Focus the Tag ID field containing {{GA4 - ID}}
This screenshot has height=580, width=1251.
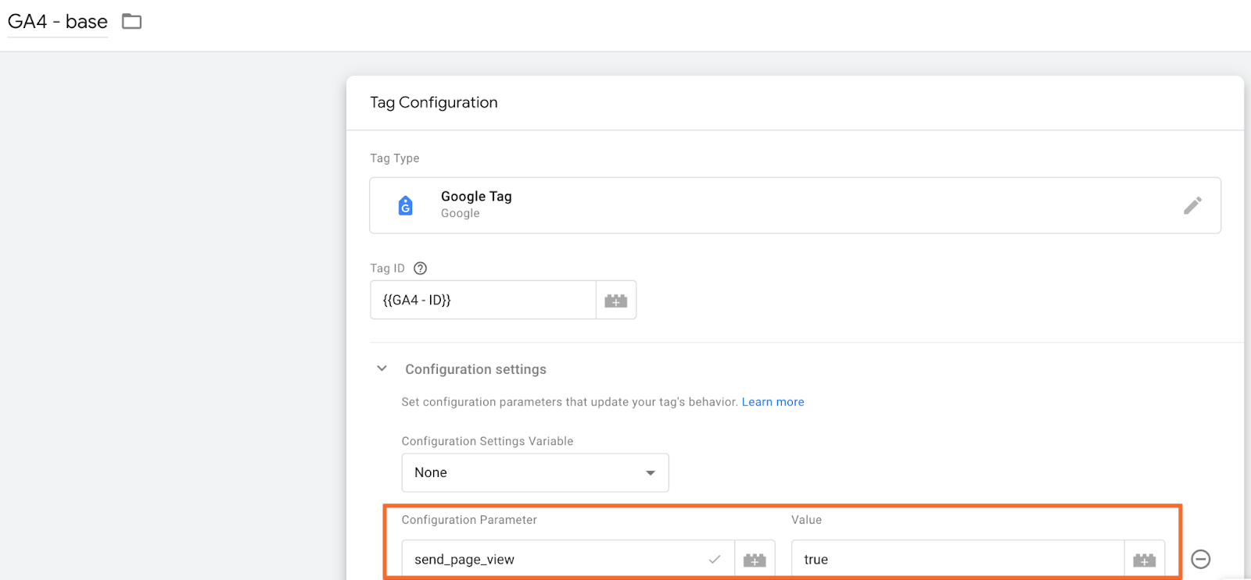point(483,301)
